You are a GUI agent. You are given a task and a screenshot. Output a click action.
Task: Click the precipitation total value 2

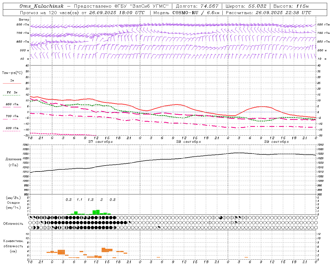[x=102, y=200]
